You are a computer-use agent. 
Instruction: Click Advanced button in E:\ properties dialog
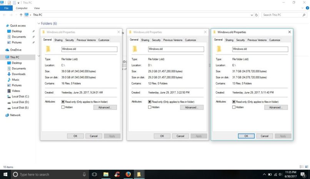point(276,107)
